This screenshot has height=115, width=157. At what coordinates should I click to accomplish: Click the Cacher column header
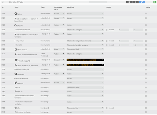tap(148, 7)
